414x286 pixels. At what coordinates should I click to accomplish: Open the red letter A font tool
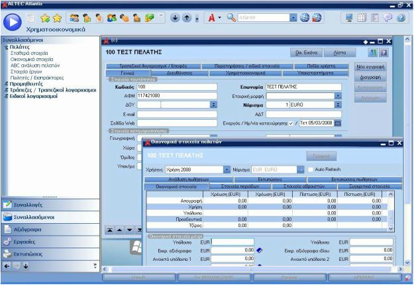(x=211, y=18)
